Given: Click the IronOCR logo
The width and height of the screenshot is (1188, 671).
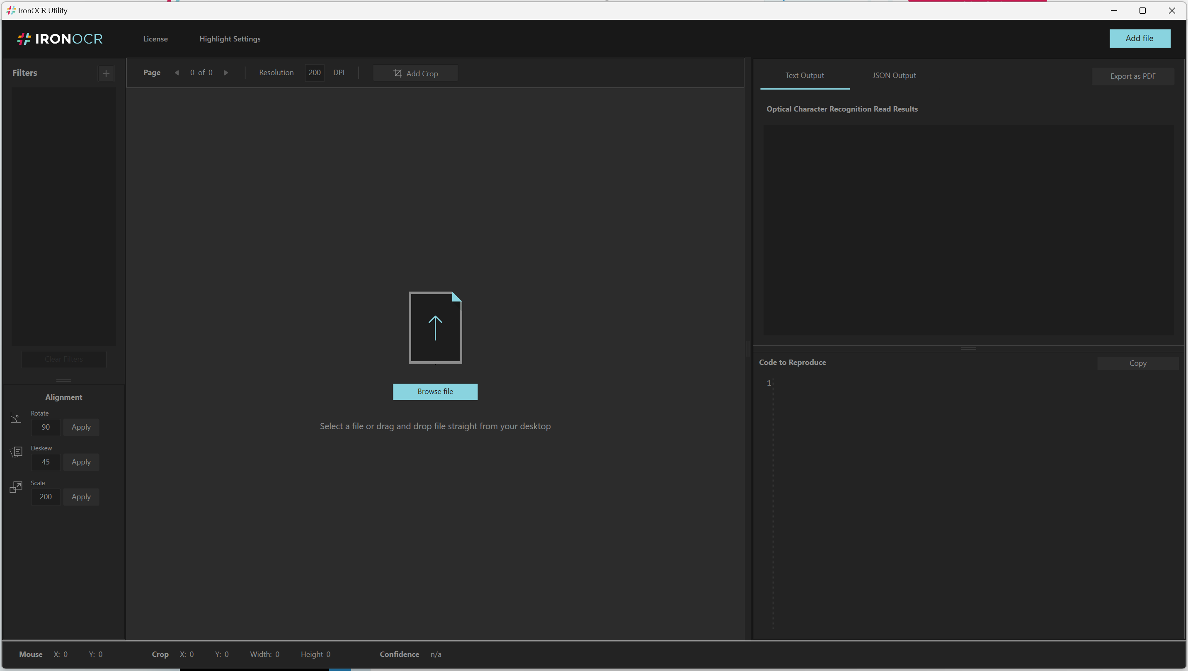Looking at the screenshot, I should tap(60, 39).
